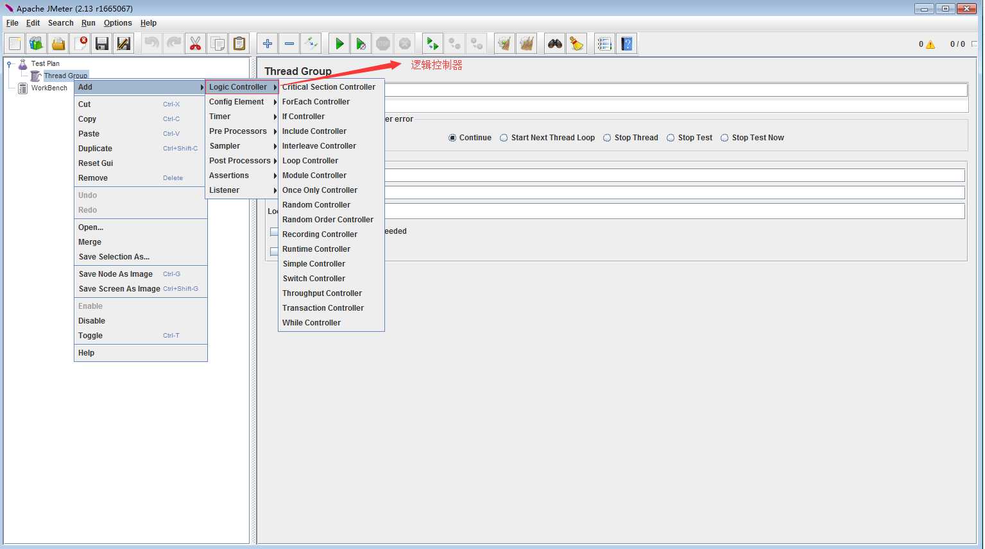Screen dimensions: 985x549
Task: Expand the Pre Processors submenu
Action: [242, 131]
